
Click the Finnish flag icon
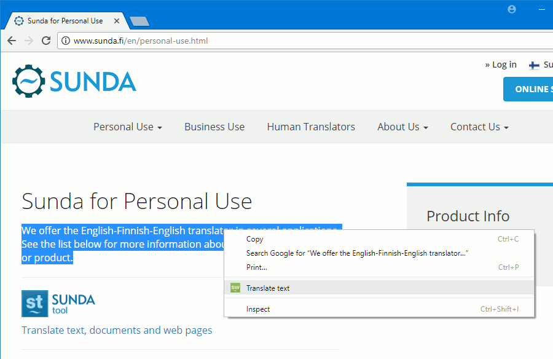[x=534, y=65]
